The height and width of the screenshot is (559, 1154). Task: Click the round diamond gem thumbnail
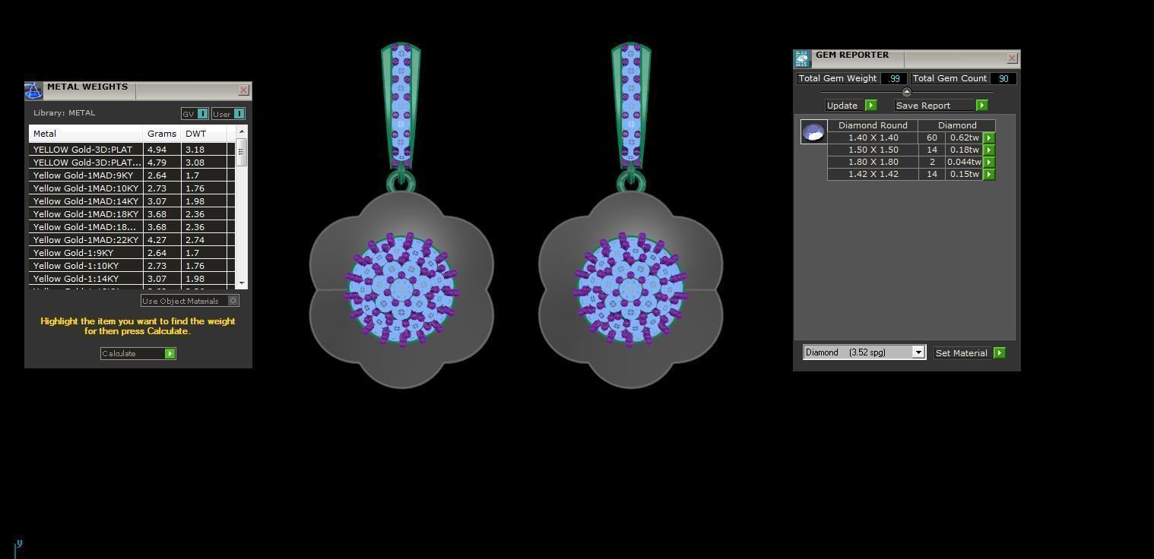click(x=813, y=132)
